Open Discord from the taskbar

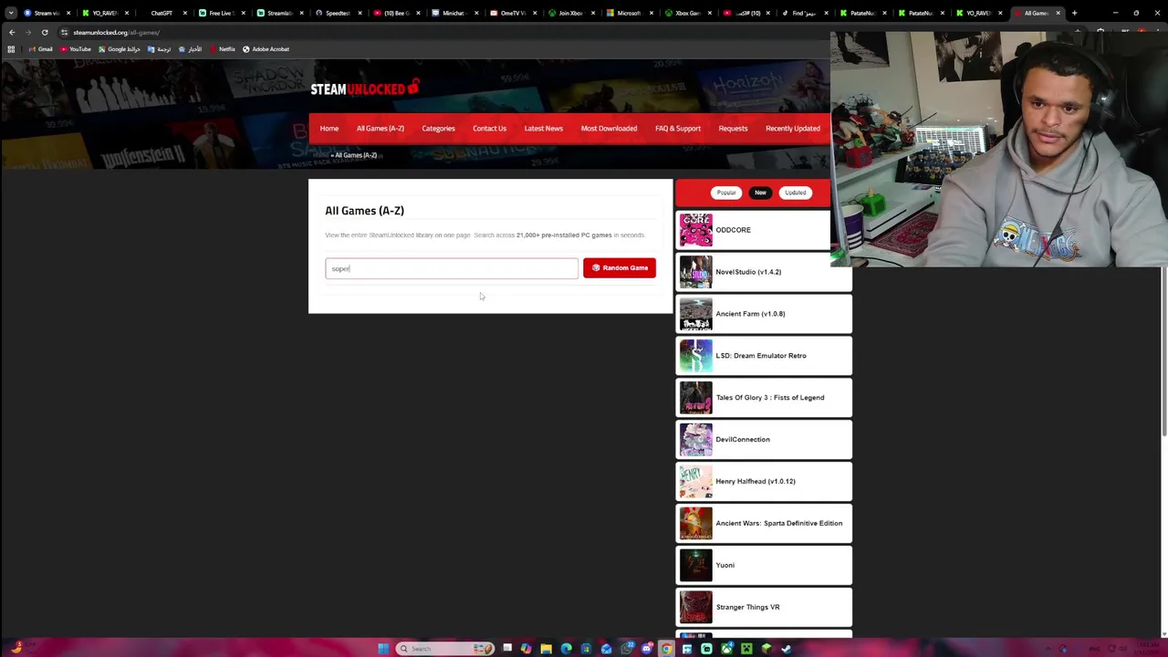(647, 649)
